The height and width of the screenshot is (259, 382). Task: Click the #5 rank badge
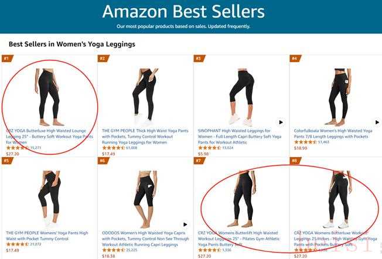(x=7, y=161)
